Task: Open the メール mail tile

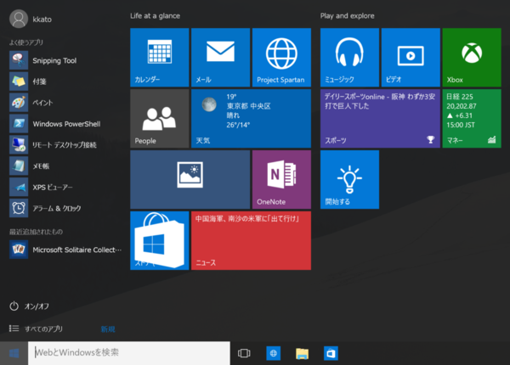Action: (x=220, y=58)
